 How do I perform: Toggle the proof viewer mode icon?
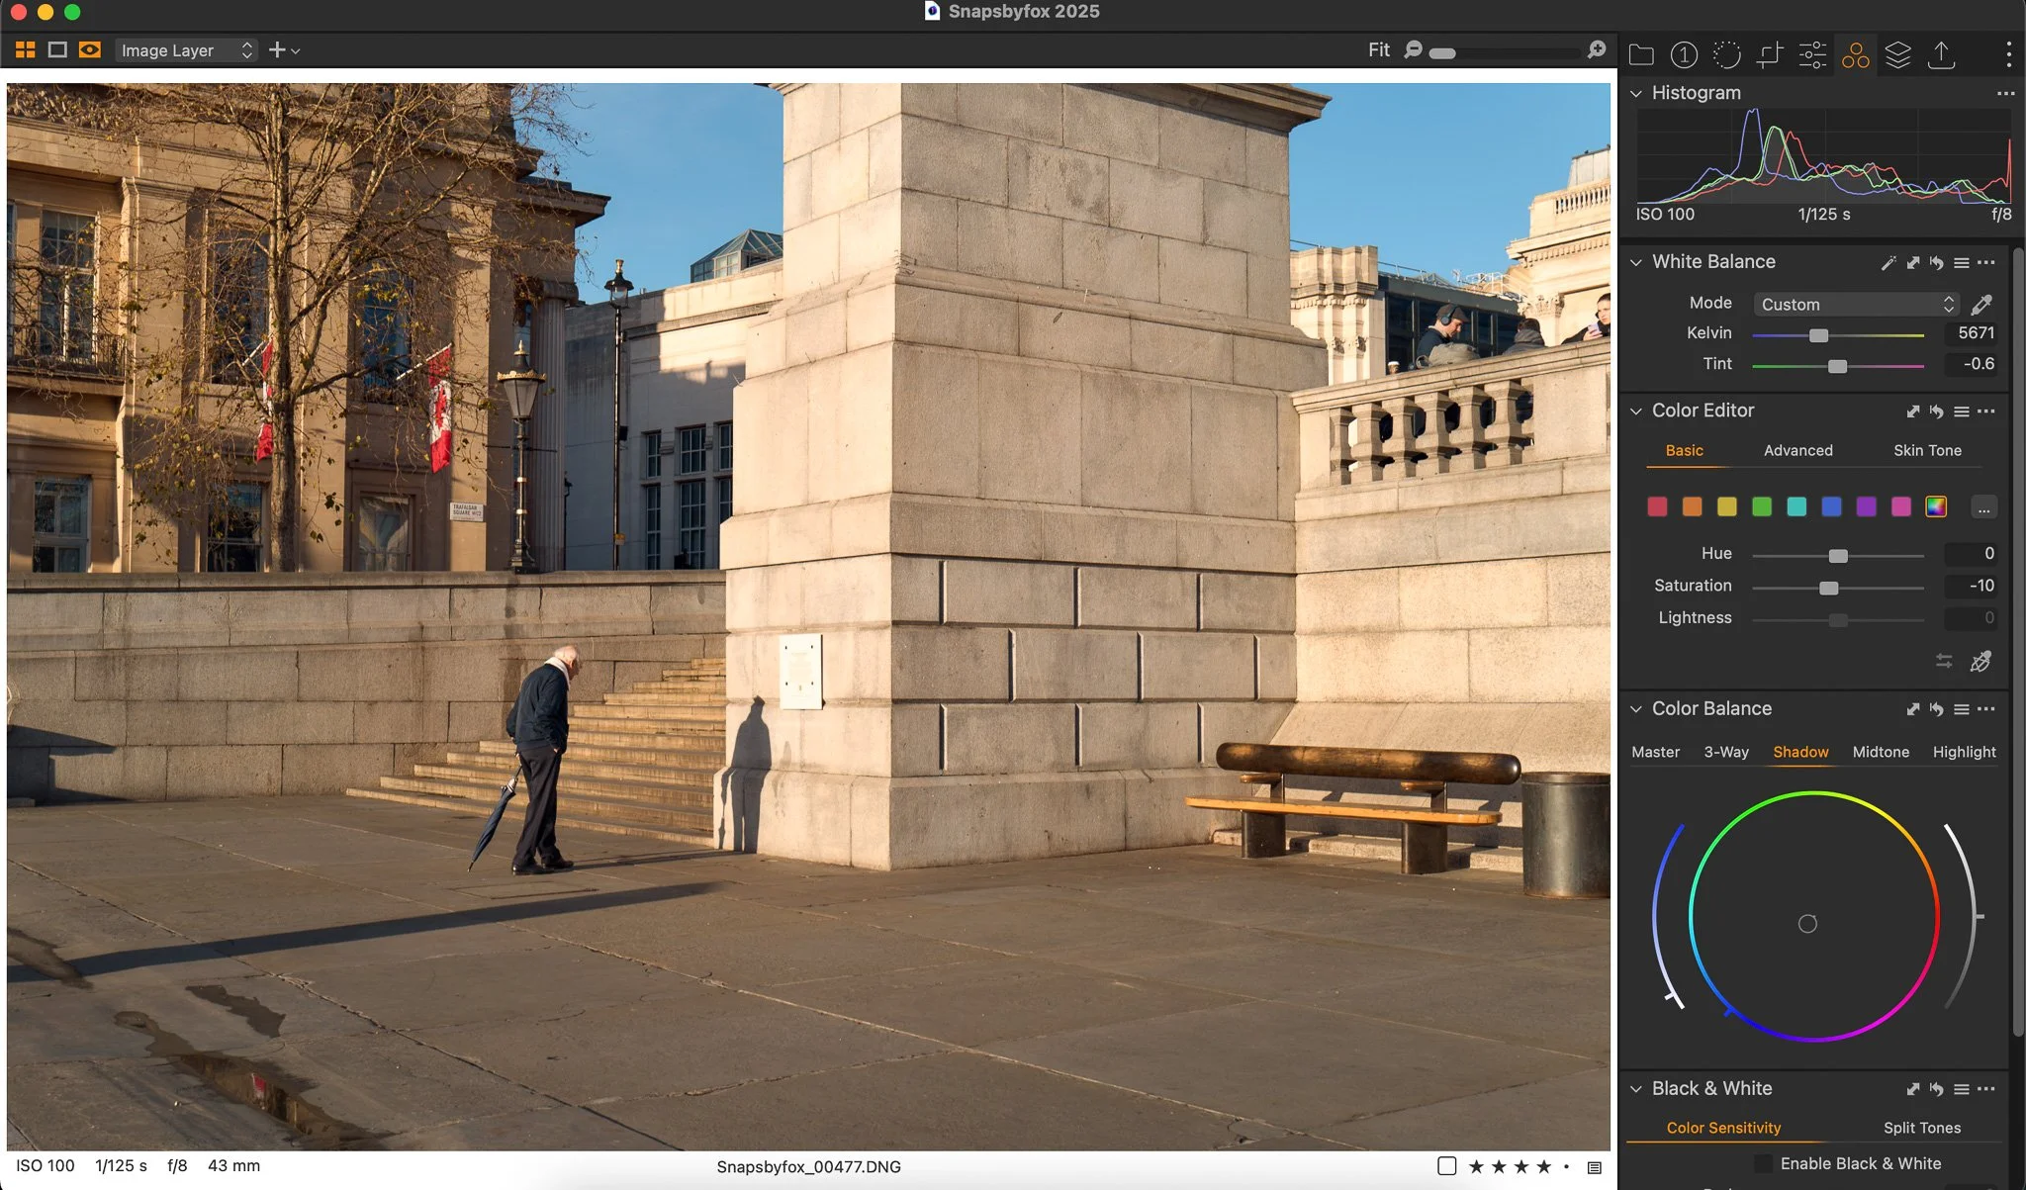click(90, 49)
